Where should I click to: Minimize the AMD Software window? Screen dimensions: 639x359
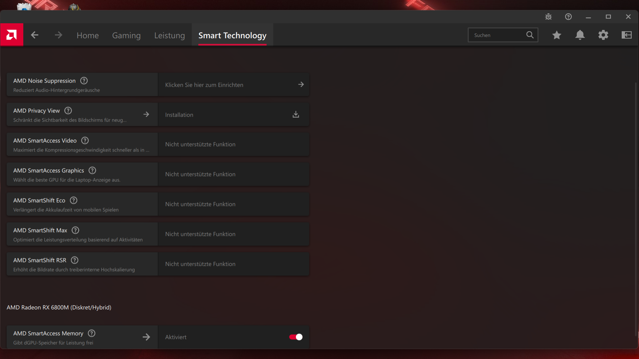[588, 17]
